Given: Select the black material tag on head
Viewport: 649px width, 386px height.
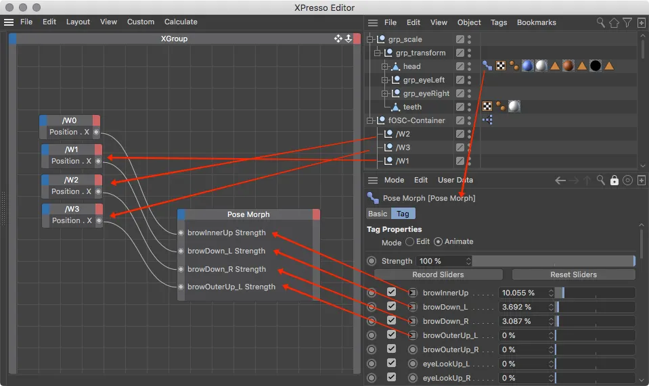Looking at the screenshot, I should (x=596, y=66).
